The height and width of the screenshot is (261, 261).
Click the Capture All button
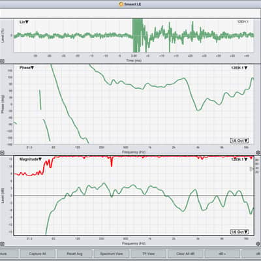point(37,254)
